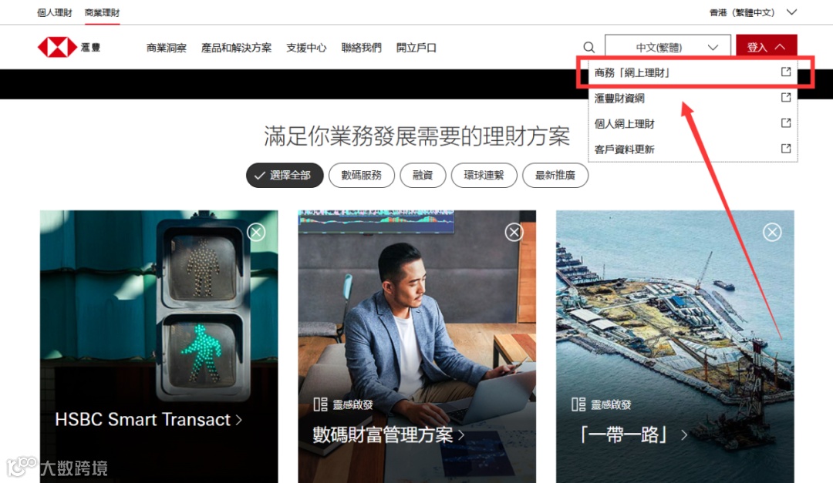Open the search magnifier icon
The height and width of the screenshot is (483, 833).
pyautogui.click(x=588, y=47)
